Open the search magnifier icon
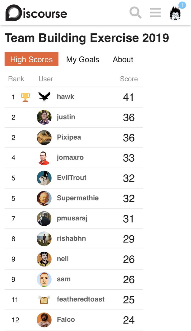This screenshot has height=331, width=191. pyautogui.click(x=135, y=13)
